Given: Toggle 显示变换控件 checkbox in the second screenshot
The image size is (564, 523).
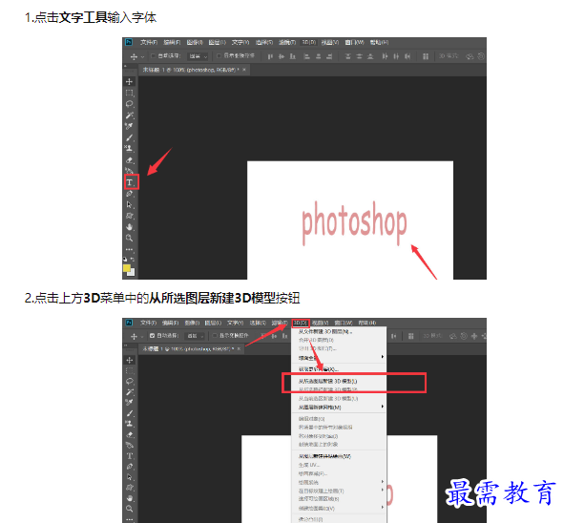Looking at the screenshot, I should (215, 336).
